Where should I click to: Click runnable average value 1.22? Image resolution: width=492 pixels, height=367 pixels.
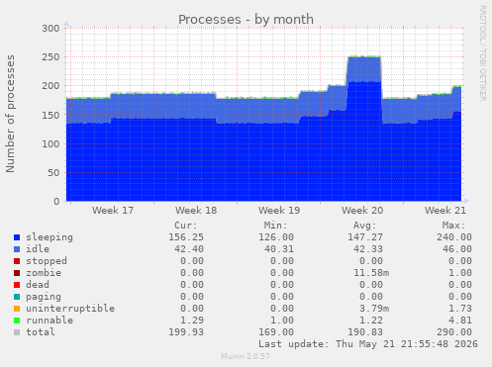tap(371, 321)
